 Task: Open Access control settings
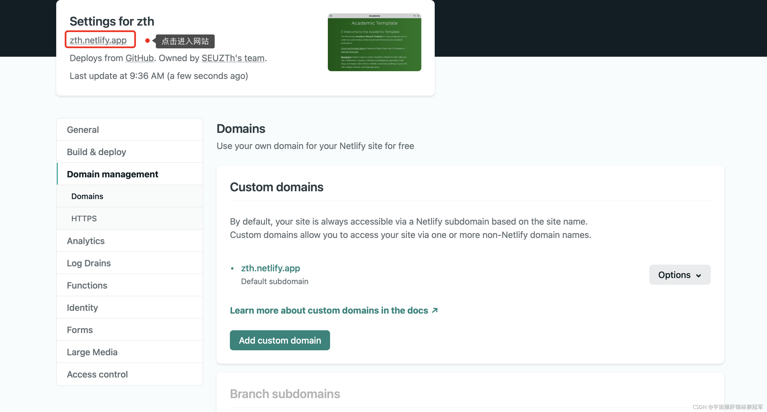[97, 374]
